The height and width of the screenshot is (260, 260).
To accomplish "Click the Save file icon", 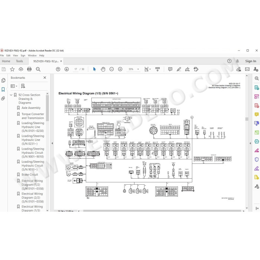I will [x=4, y=69].
